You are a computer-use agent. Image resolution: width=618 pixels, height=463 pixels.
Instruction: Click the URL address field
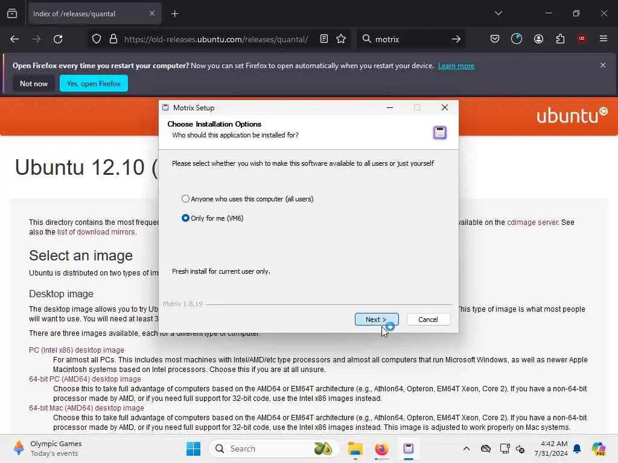216,39
